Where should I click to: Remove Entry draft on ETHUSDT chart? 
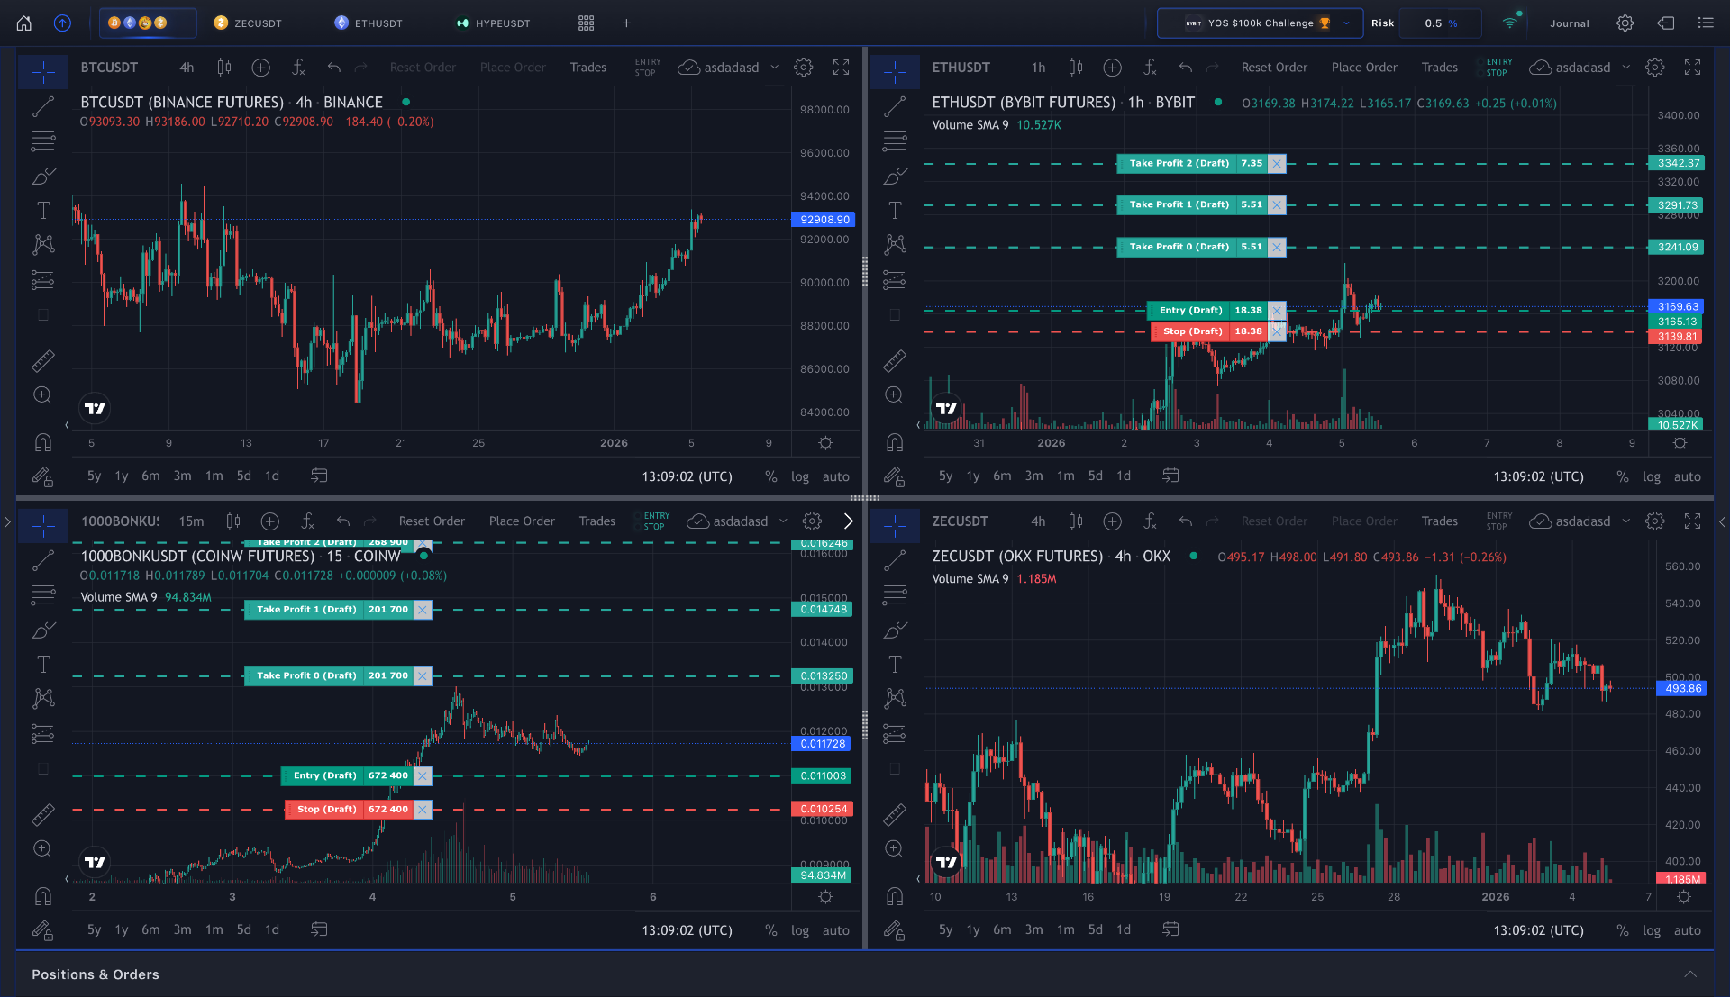click(x=1277, y=311)
